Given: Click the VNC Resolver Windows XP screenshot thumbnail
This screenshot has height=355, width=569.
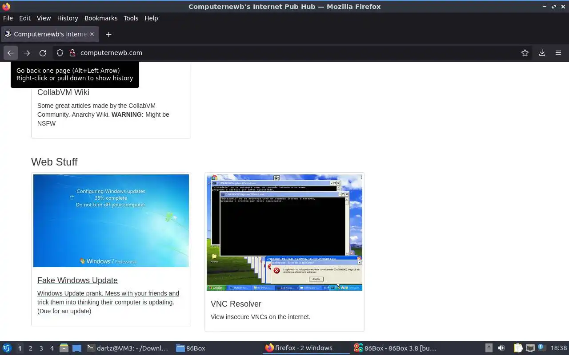Looking at the screenshot, I should [284, 233].
